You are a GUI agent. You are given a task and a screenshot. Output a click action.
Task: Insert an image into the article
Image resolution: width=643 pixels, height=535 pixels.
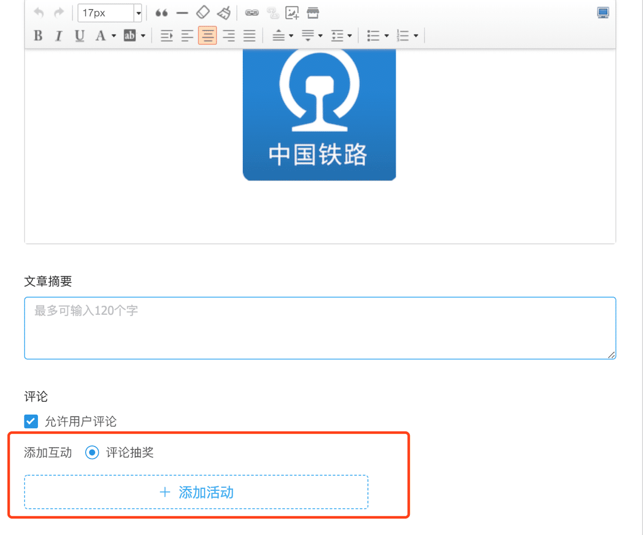pyautogui.click(x=292, y=13)
